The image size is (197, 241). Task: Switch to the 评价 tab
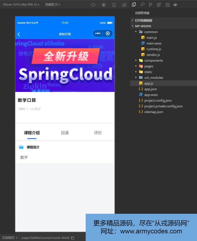click(98, 133)
